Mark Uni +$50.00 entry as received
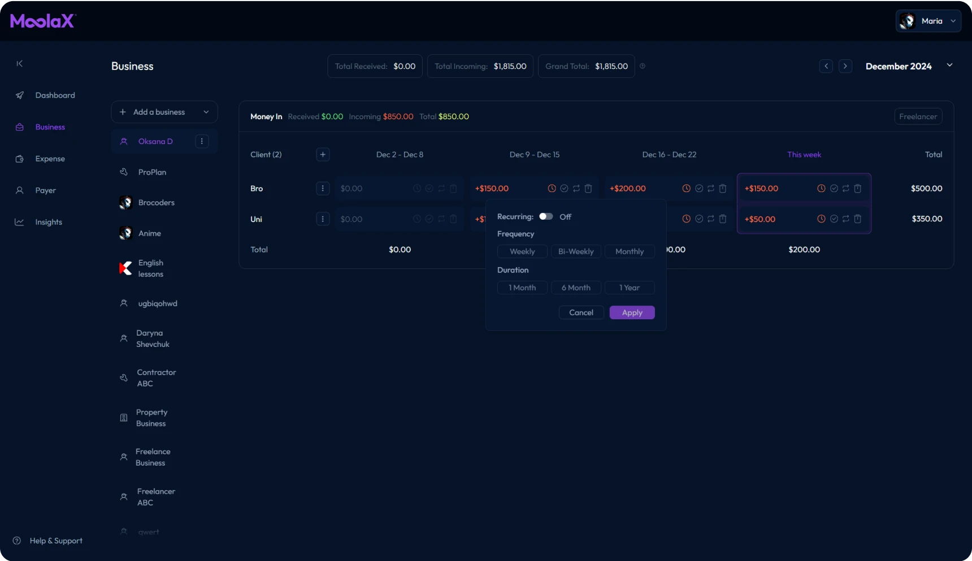Image resolution: width=972 pixels, height=561 pixels. point(834,219)
